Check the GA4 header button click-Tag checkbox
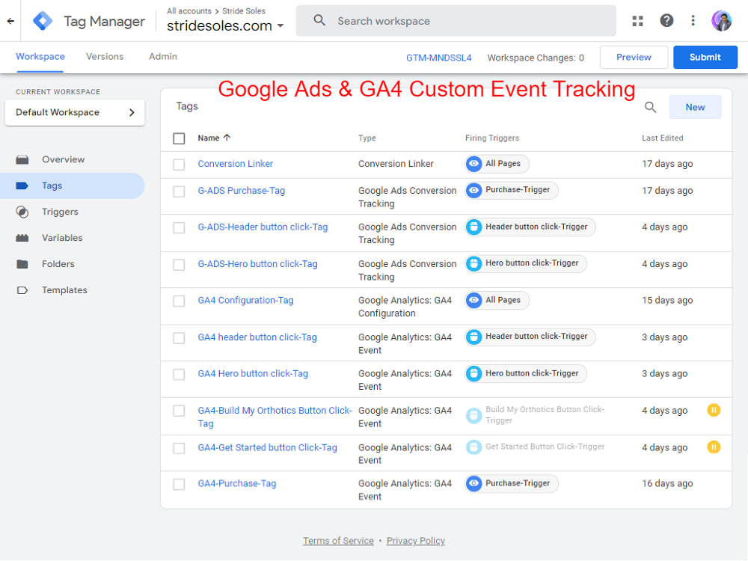 (179, 338)
